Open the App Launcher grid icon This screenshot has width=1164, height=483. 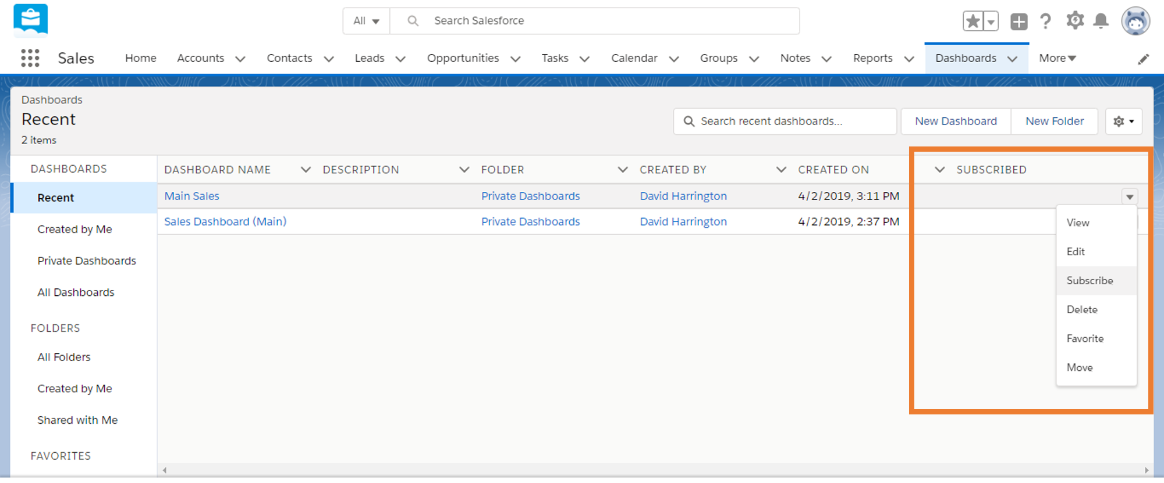tap(30, 58)
